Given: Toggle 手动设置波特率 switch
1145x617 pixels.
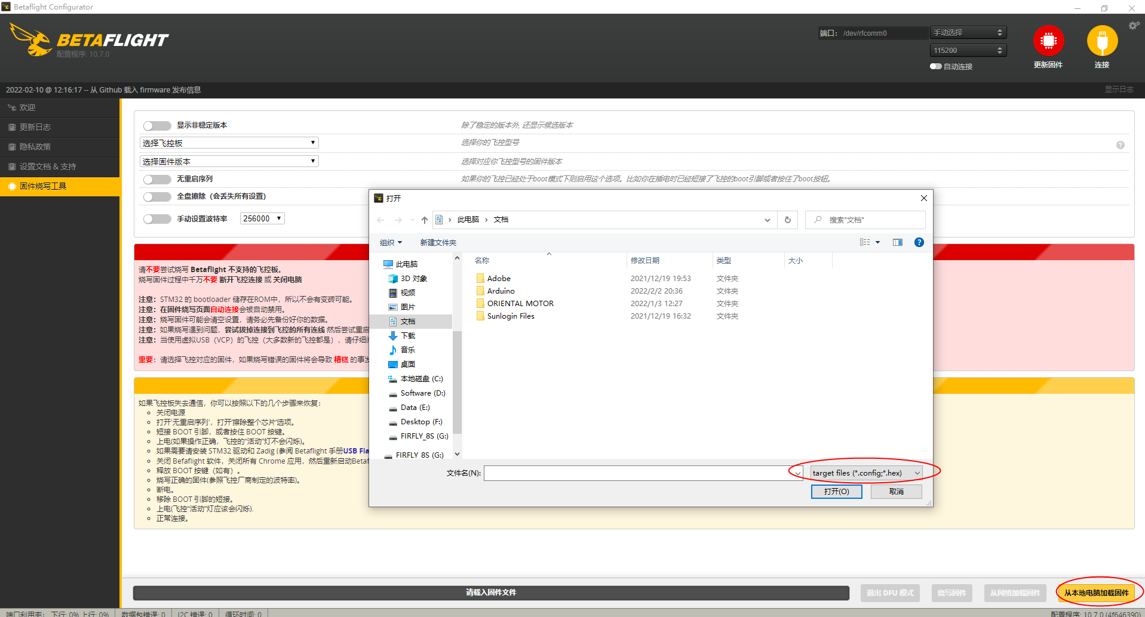Looking at the screenshot, I should [x=157, y=219].
